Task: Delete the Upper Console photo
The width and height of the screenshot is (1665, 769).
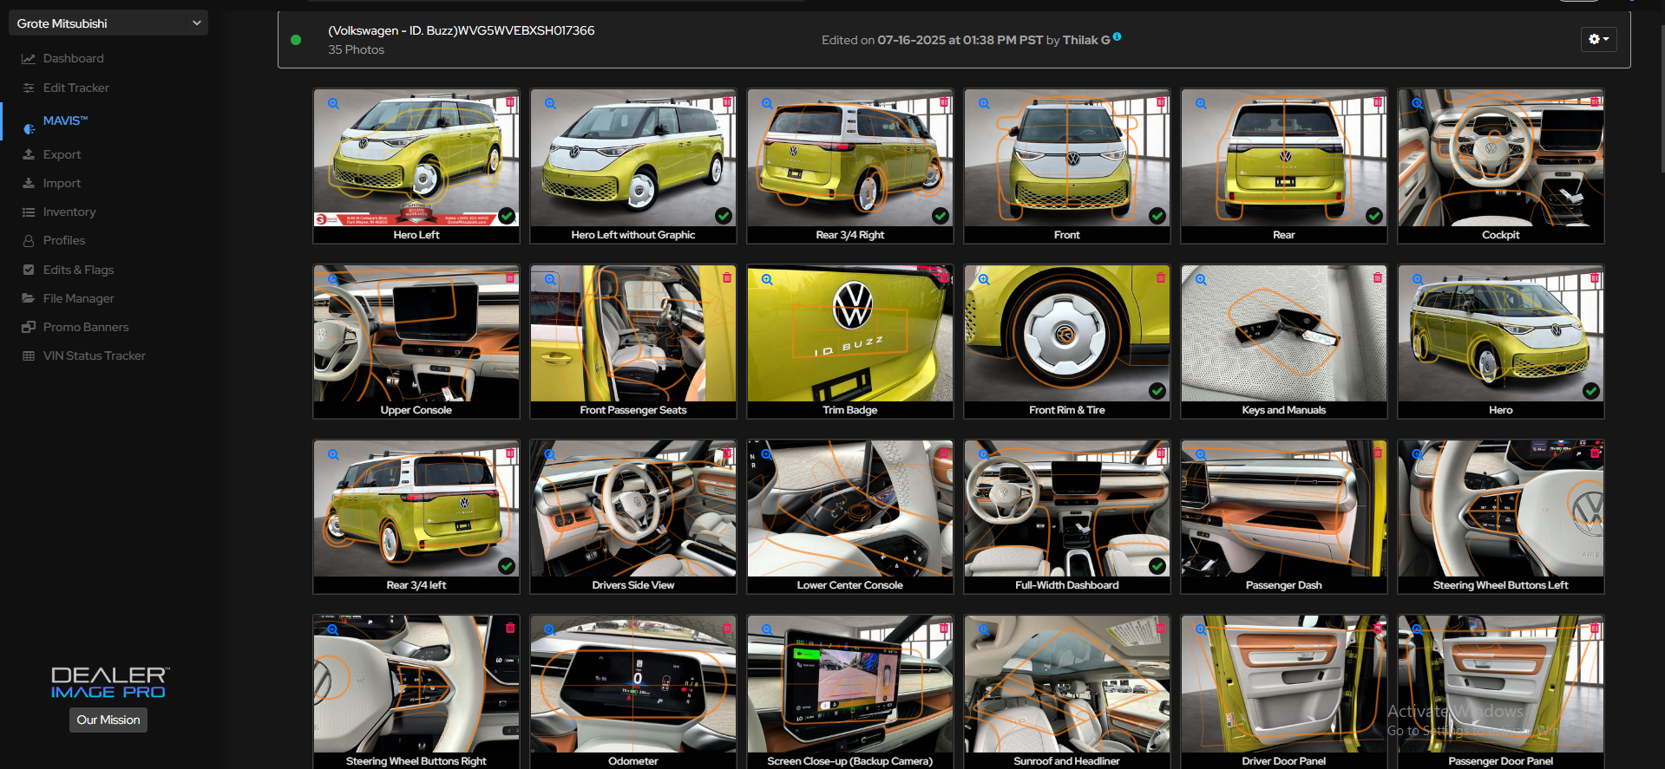Action: click(x=510, y=278)
